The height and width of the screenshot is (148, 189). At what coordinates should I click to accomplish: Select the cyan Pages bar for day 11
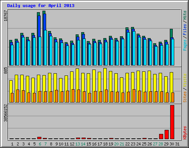(68, 55)
